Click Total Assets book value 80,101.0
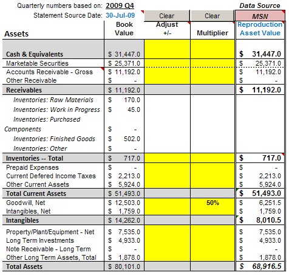289x275 pixels. [x=124, y=266]
